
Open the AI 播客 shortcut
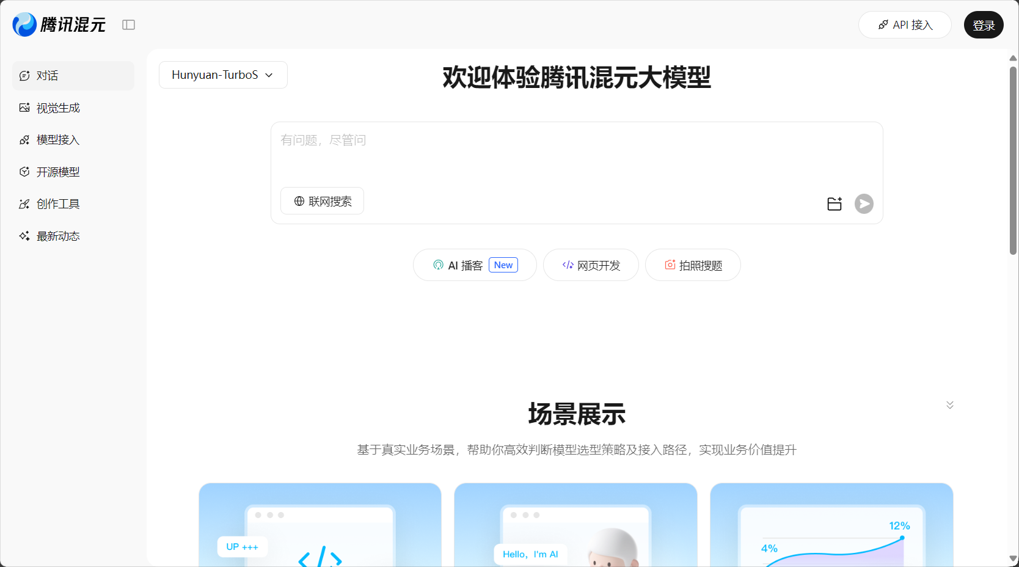click(x=475, y=265)
